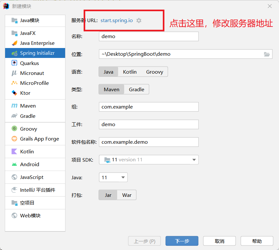Select Java language option
Screen dimensions: 279x250
click(x=108, y=72)
